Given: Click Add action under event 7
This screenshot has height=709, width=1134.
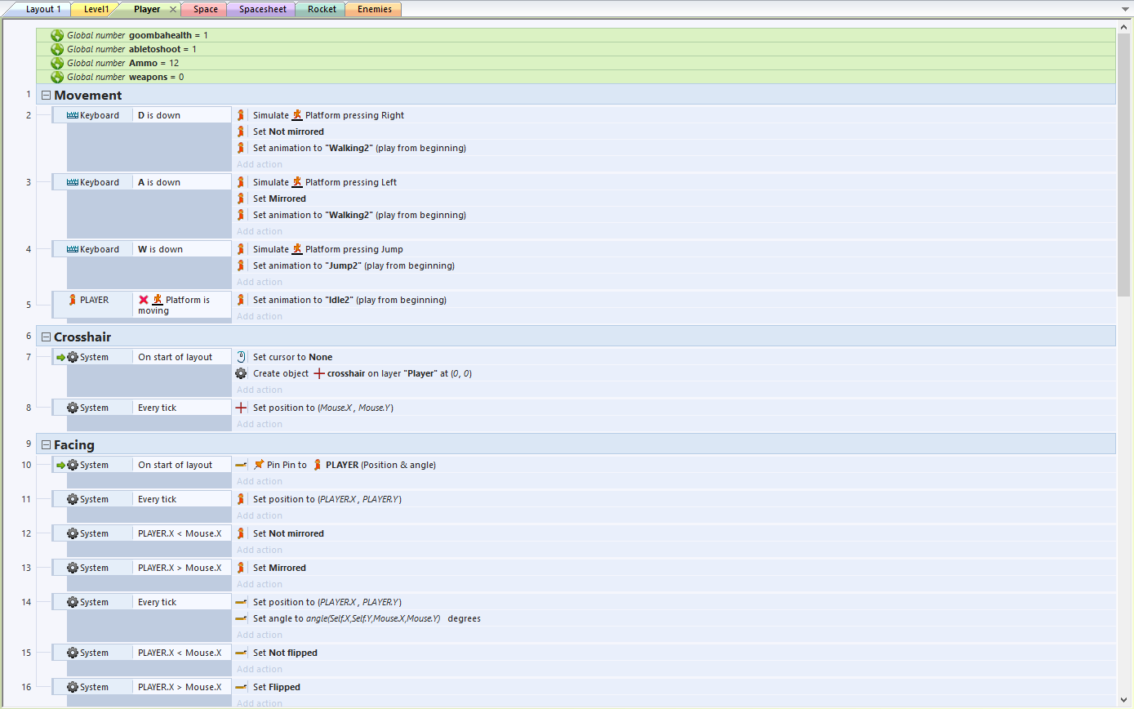Looking at the screenshot, I should click(x=259, y=390).
